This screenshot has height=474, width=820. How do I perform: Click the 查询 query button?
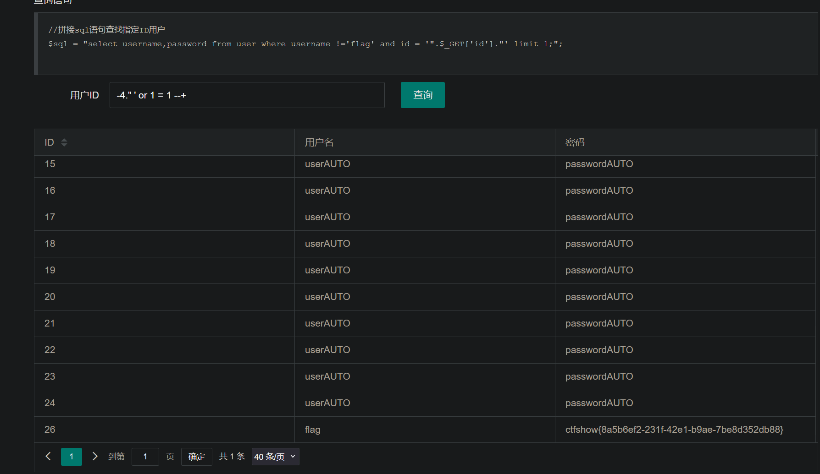(423, 95)
